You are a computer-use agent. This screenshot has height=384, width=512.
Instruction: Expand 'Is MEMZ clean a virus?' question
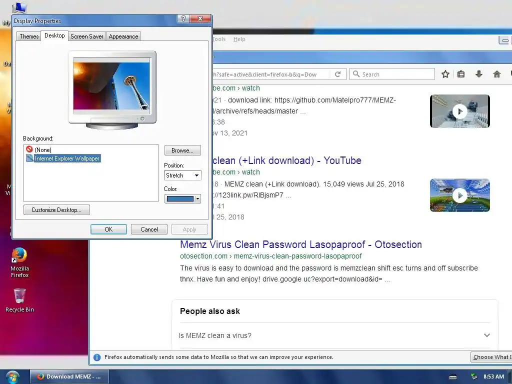pos(334,335)
